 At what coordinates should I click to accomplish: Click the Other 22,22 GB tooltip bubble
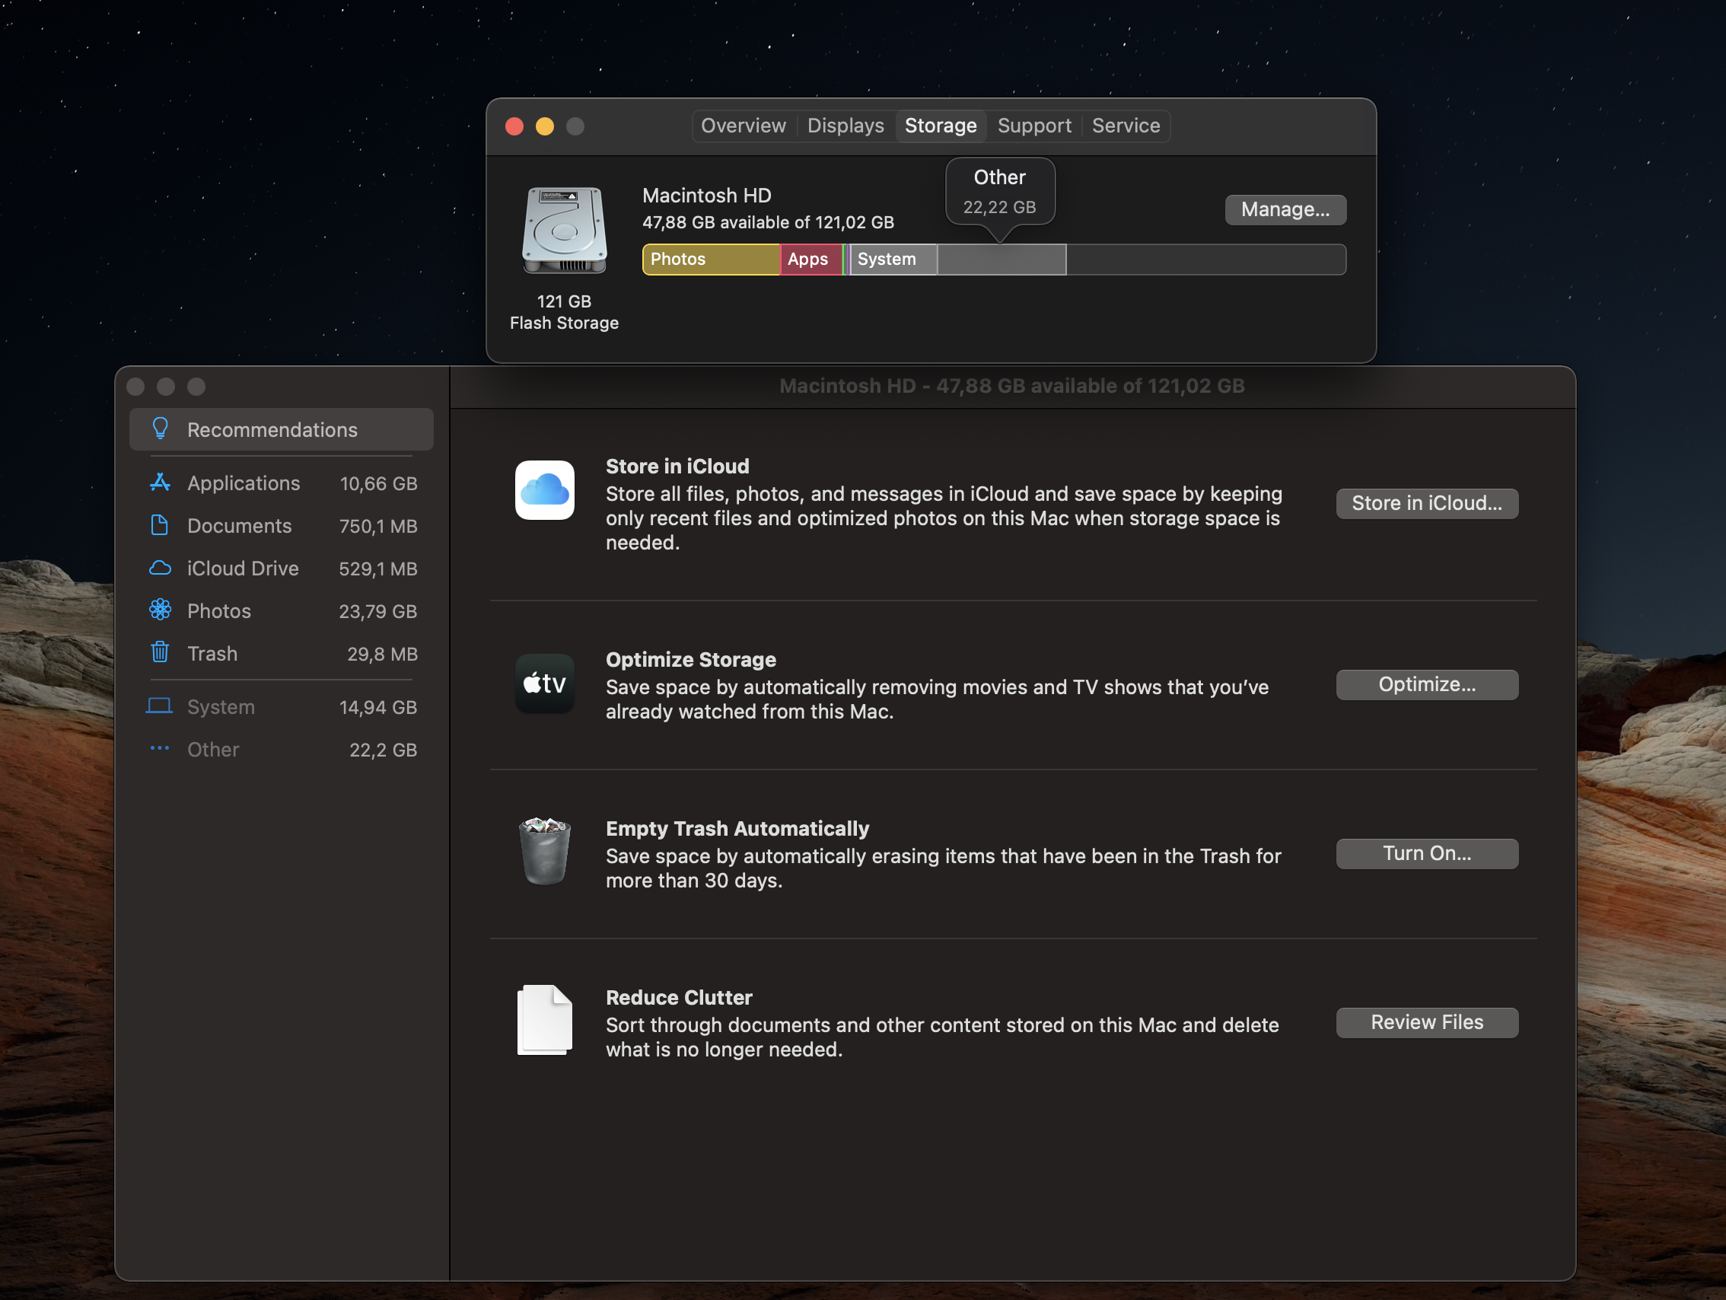point(1000,191)
